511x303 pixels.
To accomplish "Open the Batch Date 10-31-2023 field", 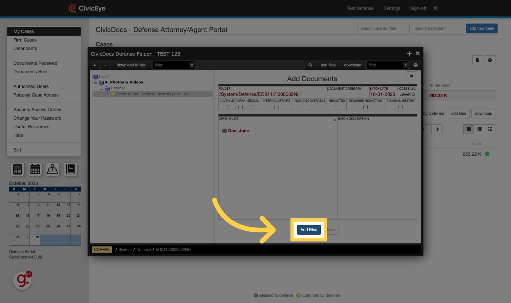I will click(x=383, y=92).
